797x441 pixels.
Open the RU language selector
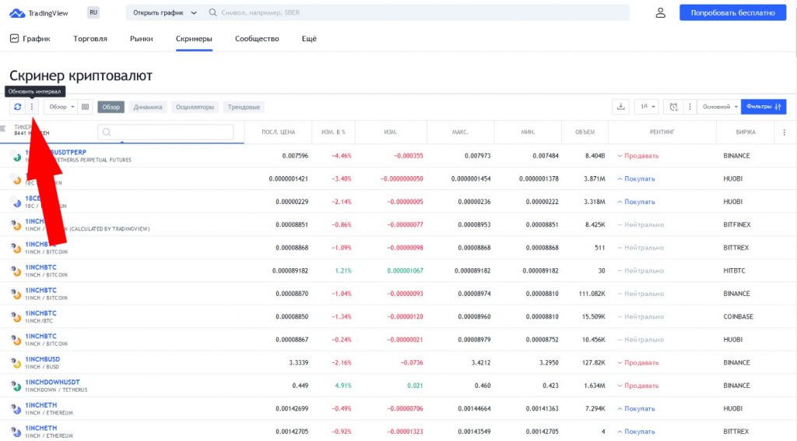pos(93,12)
